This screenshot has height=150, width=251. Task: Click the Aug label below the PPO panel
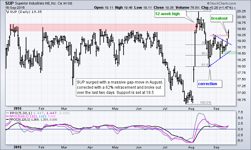[191, 147]
